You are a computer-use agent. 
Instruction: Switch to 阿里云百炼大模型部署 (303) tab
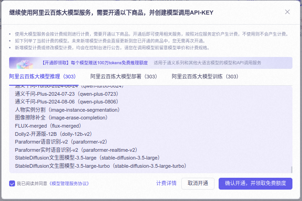click(125, 77)
